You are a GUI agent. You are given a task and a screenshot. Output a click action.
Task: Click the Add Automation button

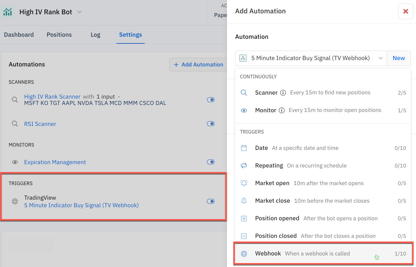(x=198, y=65)
